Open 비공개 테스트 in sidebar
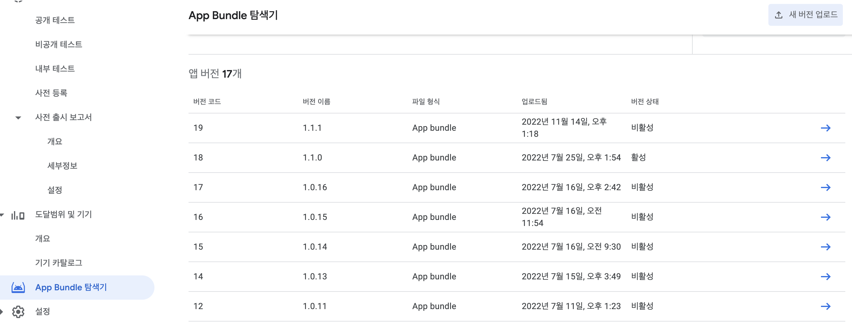Image resolution: width=852 pixels, height=327 pixels. pyautogui.click(x=59, y=44)
